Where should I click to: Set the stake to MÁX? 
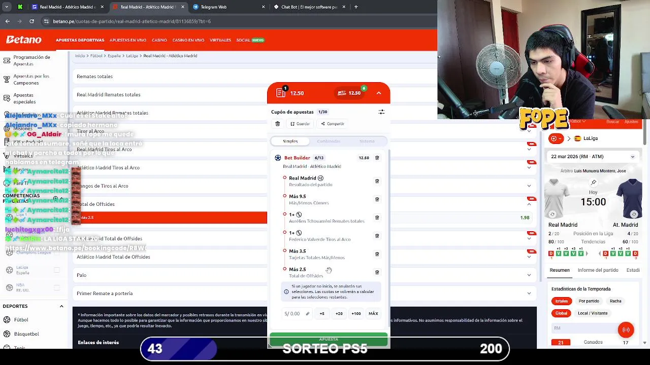pos(373,314)
